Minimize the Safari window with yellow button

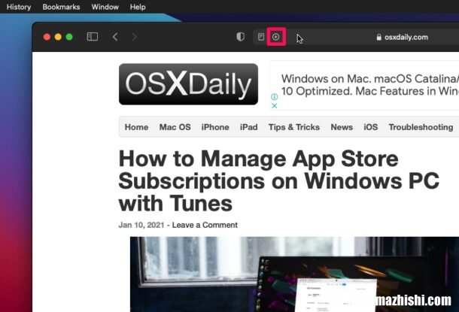point(58,37)
